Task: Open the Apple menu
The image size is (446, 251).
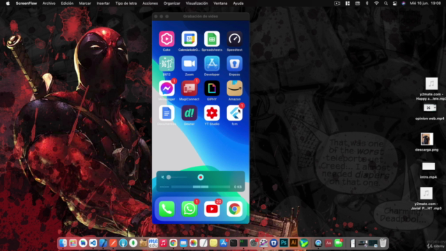Action: [x=8, y=3]
